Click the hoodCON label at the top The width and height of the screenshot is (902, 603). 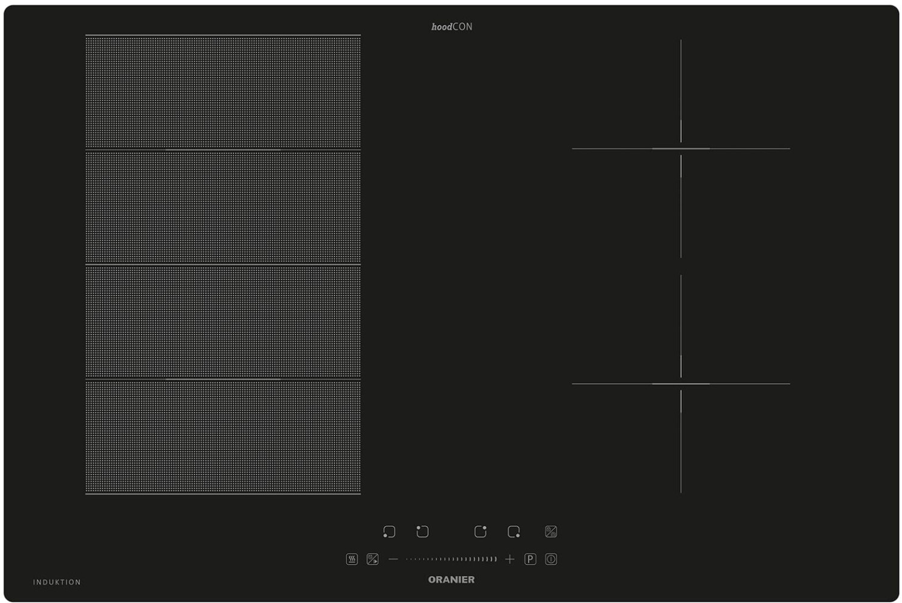(x=452, y=26)
